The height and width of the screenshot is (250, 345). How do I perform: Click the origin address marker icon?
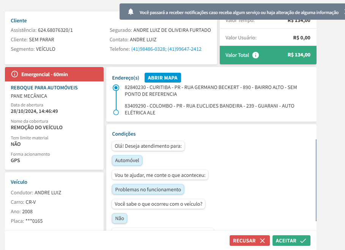pyautogui.click(x=116, y=87)
